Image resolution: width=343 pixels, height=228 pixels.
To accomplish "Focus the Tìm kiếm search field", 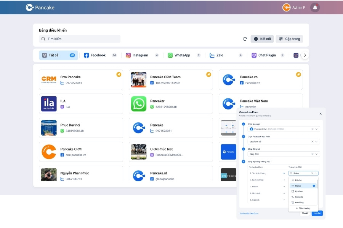I will (x=80, y=39).
